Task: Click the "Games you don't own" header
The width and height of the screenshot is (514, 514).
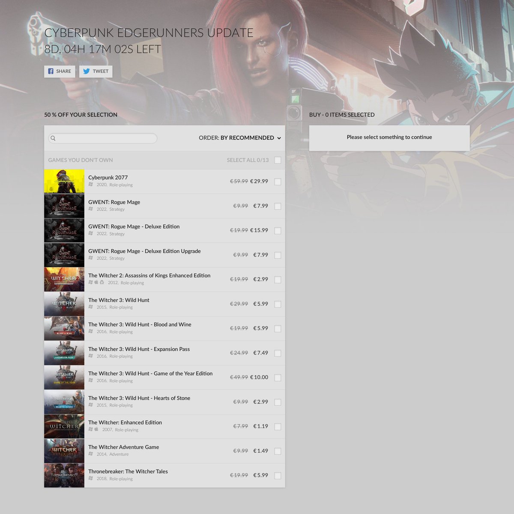Action: point(81,160)
